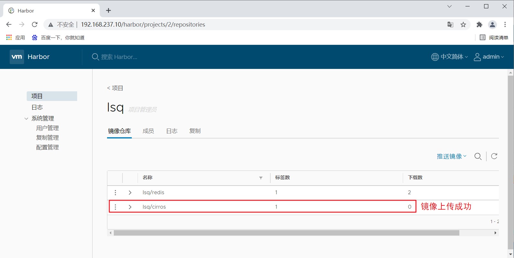Click browser forward arrow
The height and width of the screenshot is (258, 514).
[22, 24]
